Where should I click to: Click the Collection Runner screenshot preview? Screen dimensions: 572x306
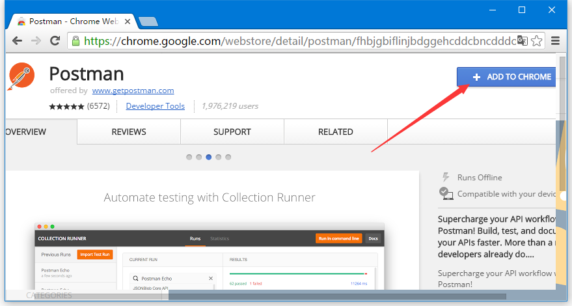point(210,257)
